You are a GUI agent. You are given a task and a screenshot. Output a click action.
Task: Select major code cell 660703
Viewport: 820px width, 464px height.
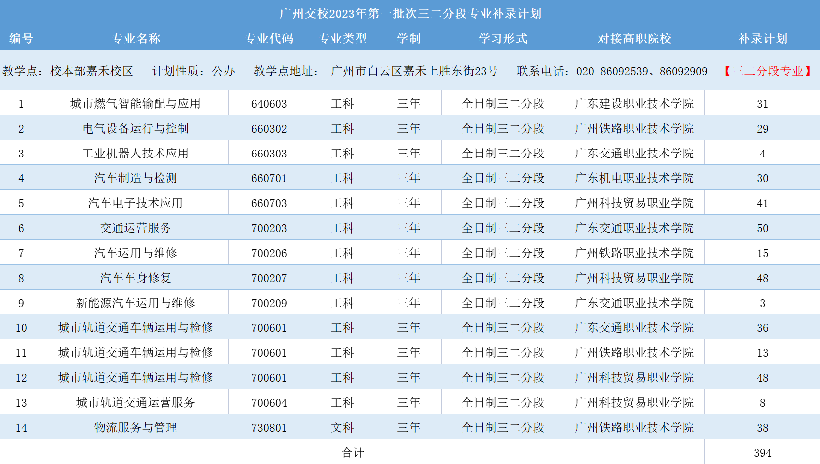[x=269, y=203]
